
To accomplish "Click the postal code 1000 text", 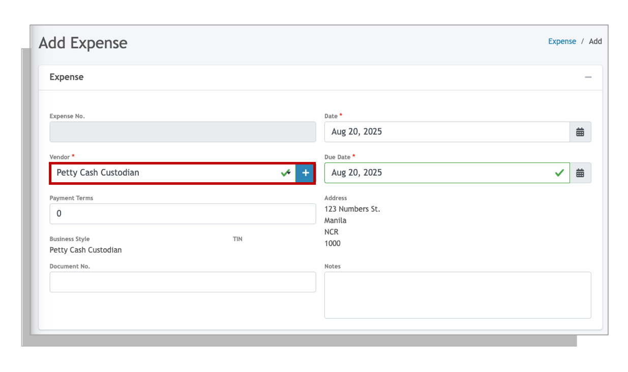I will [x=333, y=244].
